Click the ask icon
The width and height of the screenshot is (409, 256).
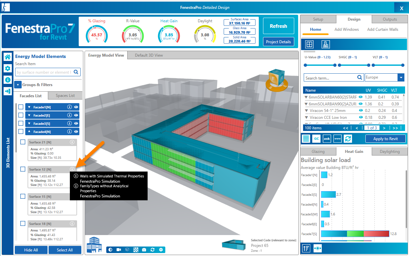pos(327,138)
